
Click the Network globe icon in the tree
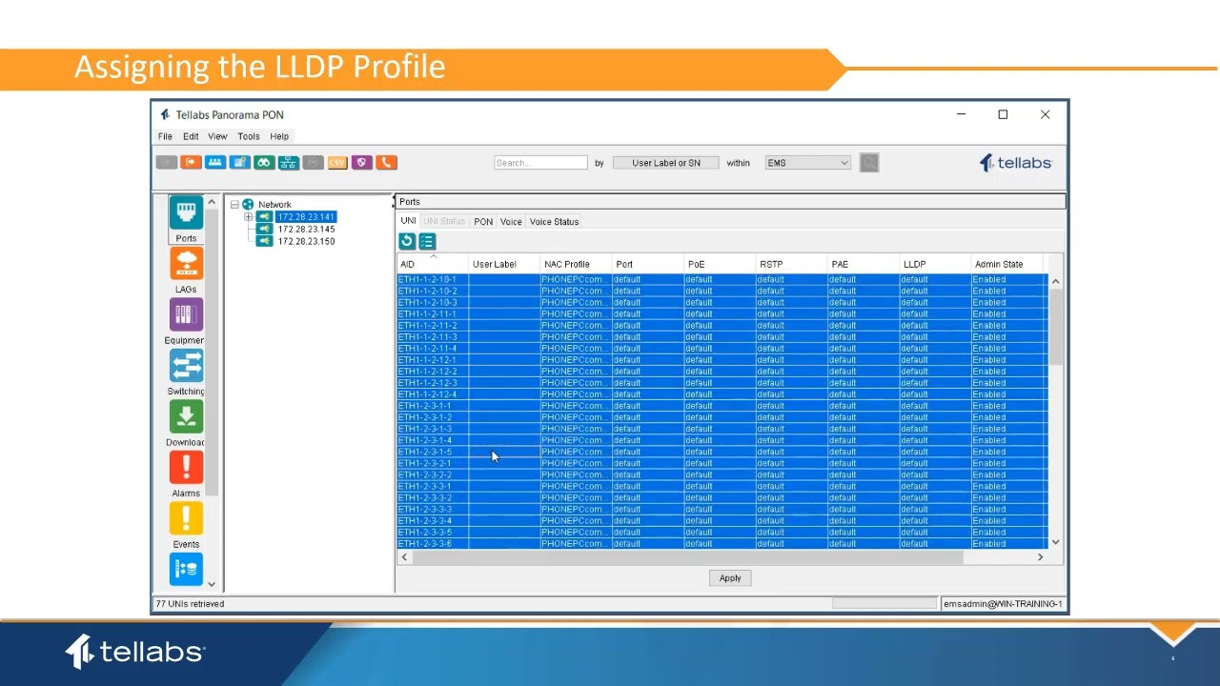coord(248,204)
